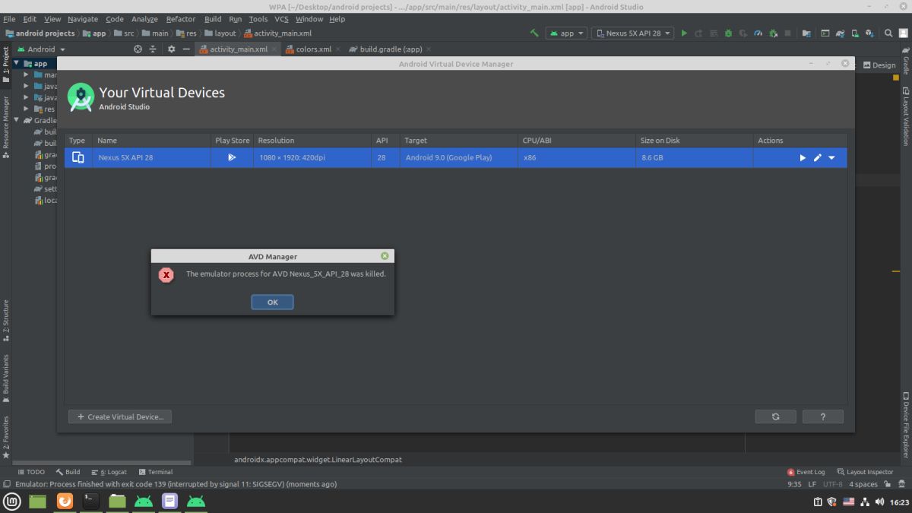
Task: Collapse the app module tree node
Action: click(x=16, y=63)
